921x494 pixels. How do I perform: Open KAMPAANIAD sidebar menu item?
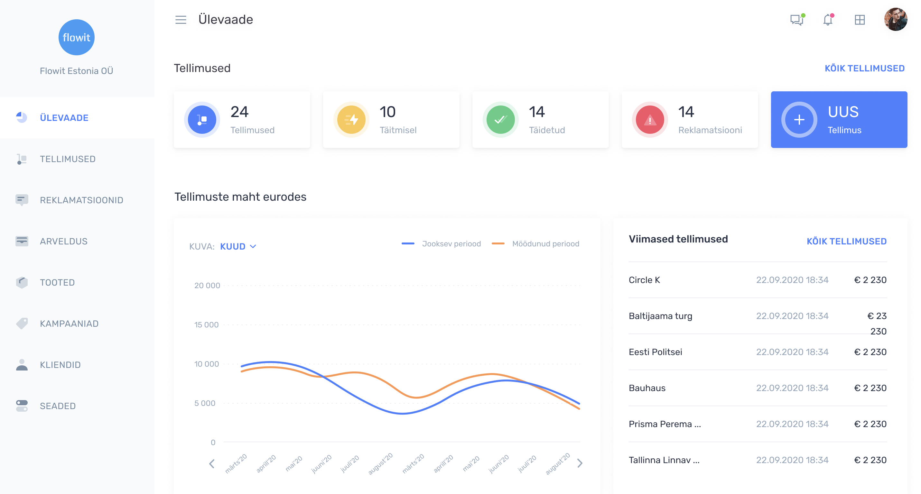tap(77, 324)
